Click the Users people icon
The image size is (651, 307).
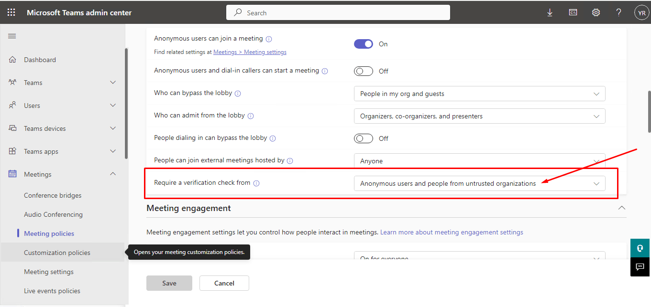[12, 106]
